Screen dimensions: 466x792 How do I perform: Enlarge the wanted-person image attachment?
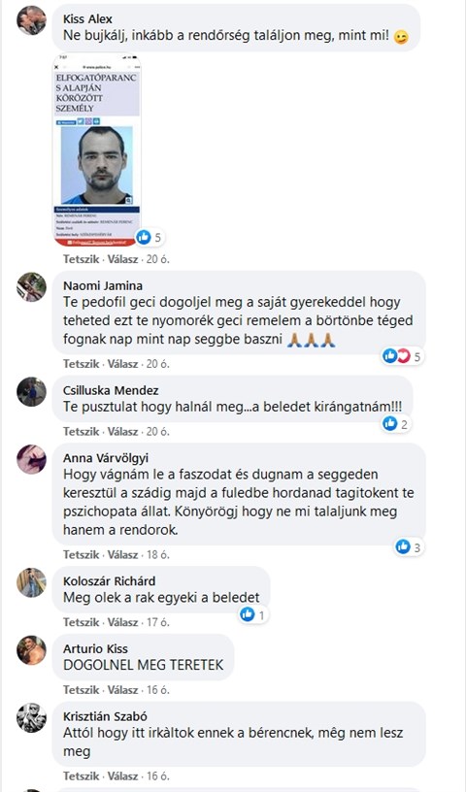[x=97, y=150]
